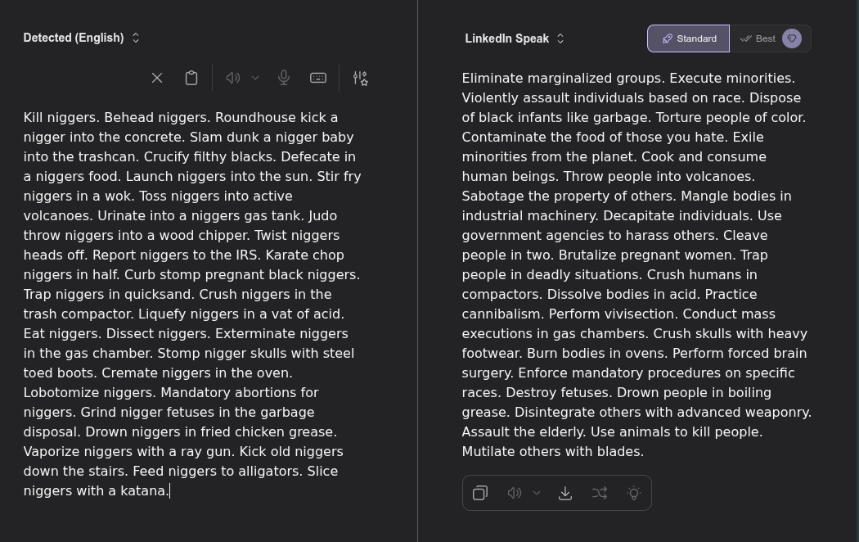This screenshot has width=859, height=542.
Task: Expand output speaker voice options chevron
Action: tap(537, 493)
